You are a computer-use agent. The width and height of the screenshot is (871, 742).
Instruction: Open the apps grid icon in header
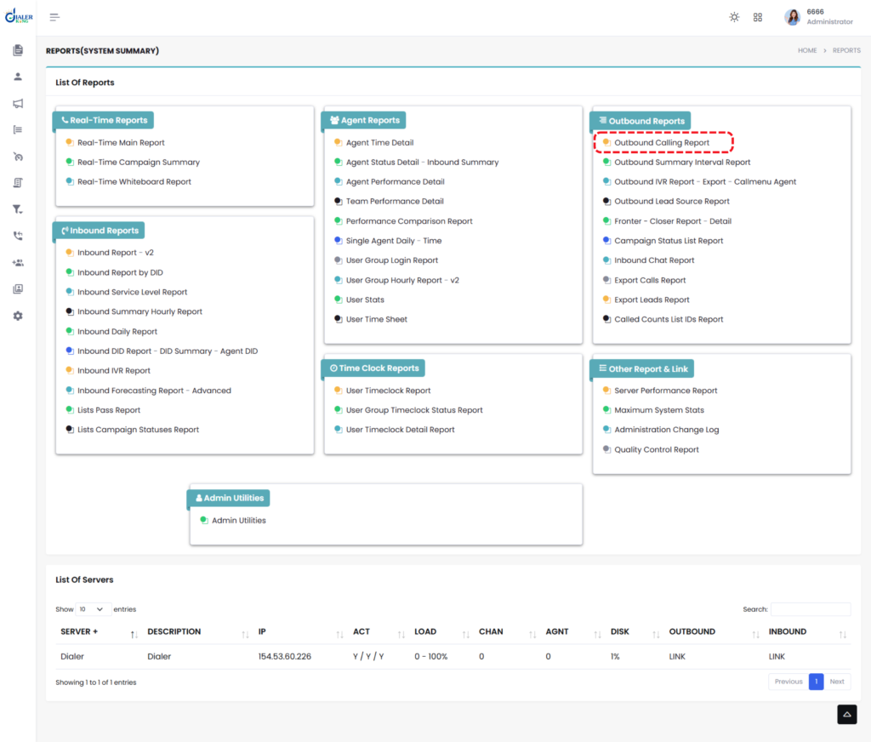pyautogui.click(x=758, y=17)
